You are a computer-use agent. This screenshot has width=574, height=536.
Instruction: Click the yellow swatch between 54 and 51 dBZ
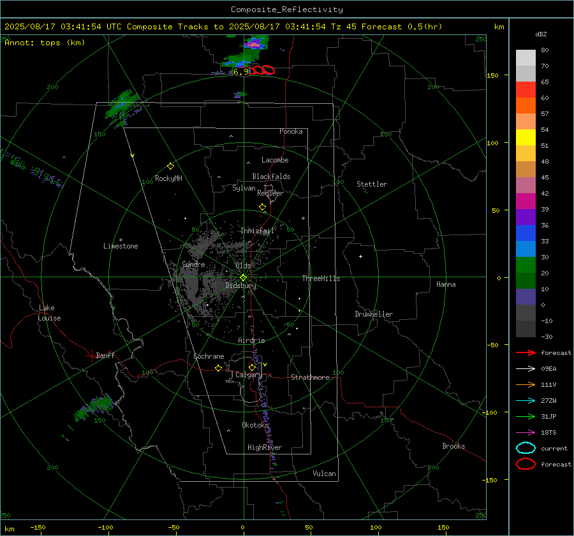[x=526, y=138]
